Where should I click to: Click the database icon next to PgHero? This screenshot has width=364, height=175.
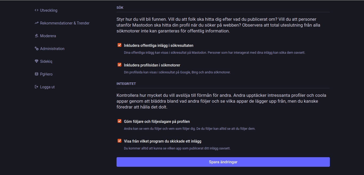(36, 74)
